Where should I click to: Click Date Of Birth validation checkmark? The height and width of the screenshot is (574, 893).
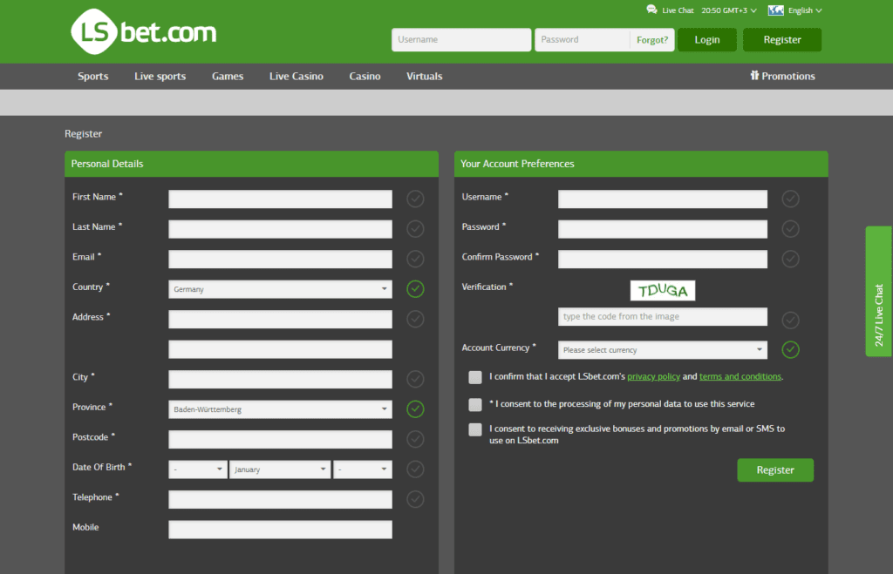(x=415, y=469)
